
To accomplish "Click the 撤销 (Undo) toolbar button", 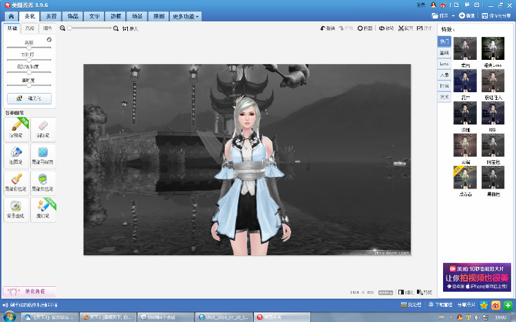I will point(327,28).
